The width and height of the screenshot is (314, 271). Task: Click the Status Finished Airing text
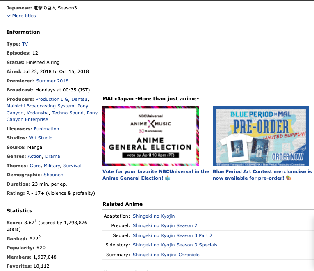33,62
